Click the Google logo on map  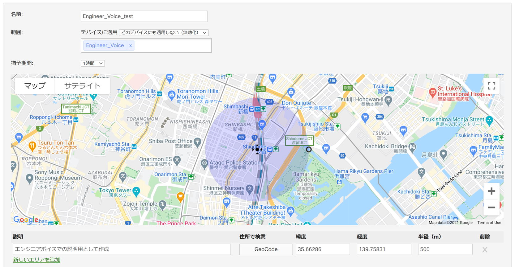pyautogui.click(x=26, y=220)
